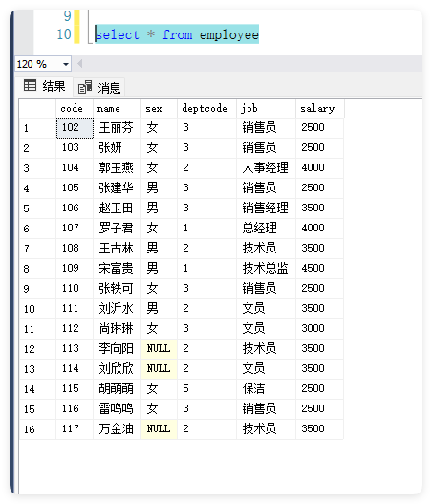Switch to the 消息 tab
The image size is (432, 504).
click(x=99, y=87)
